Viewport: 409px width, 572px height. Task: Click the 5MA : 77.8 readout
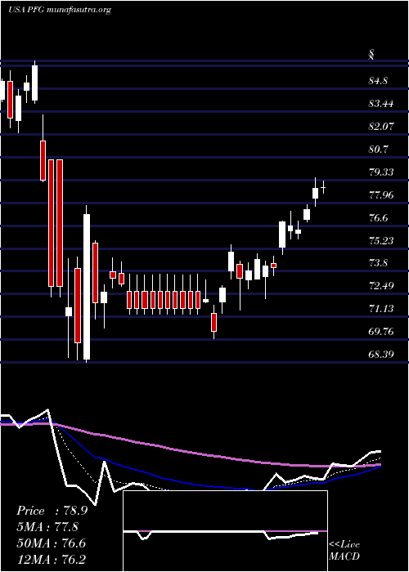(47, 527)
